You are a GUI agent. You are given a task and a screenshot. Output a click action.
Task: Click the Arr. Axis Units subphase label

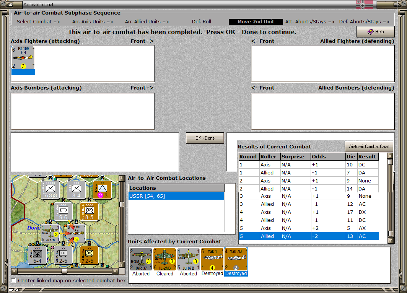tap(93, 22)
